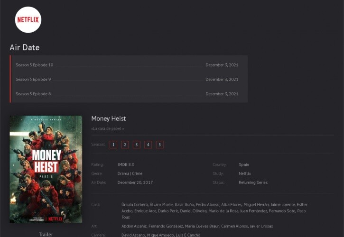Click the date next to Episode 8
Image resolution: width=344 pixels, height=237 pixels.
222,94
